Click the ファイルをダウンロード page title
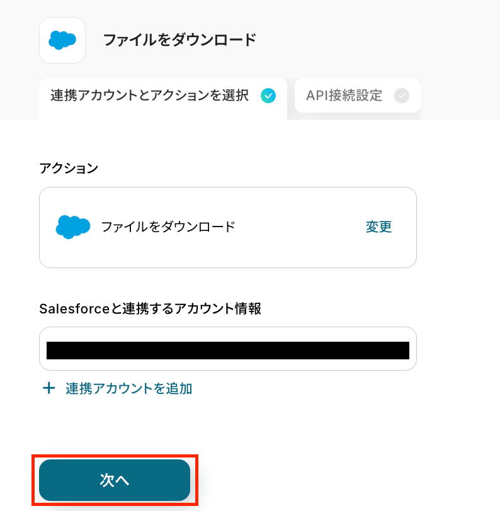The height and width of the screenshot is (511, 500). 179,40
